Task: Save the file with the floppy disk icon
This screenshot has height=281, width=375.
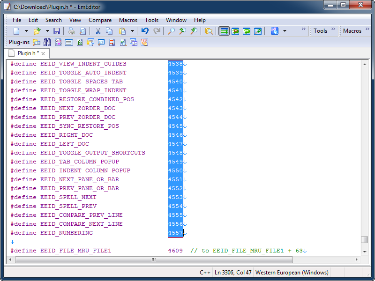Action: click(57, 31)
